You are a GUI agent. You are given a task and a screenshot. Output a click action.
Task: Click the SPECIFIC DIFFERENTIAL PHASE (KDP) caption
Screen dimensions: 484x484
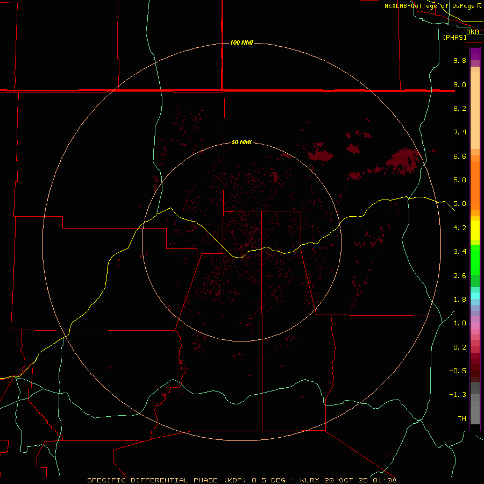[x=167, y=480]
